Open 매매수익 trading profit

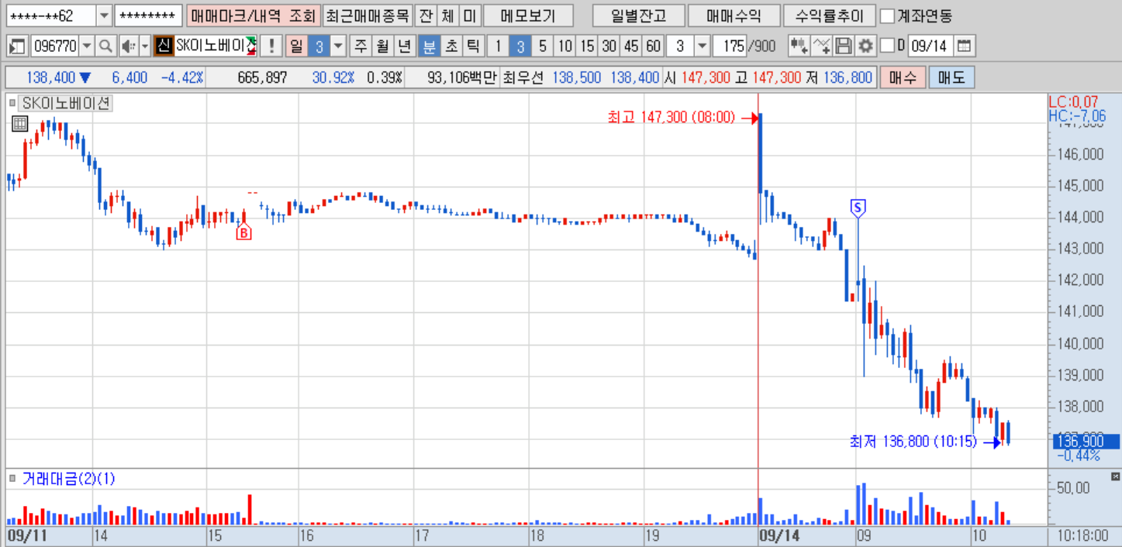(x=734, y=15)
